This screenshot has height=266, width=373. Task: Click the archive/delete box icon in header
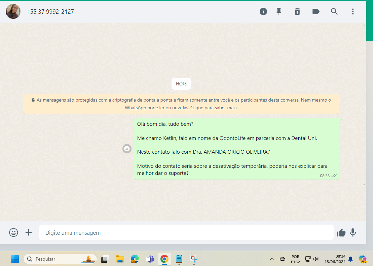click(297, 11)
